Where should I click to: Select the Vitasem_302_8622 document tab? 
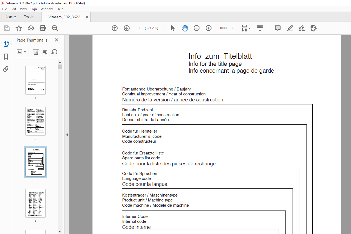tap(66, 17)
